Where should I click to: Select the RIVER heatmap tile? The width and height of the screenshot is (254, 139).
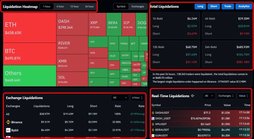pos(72,45)
